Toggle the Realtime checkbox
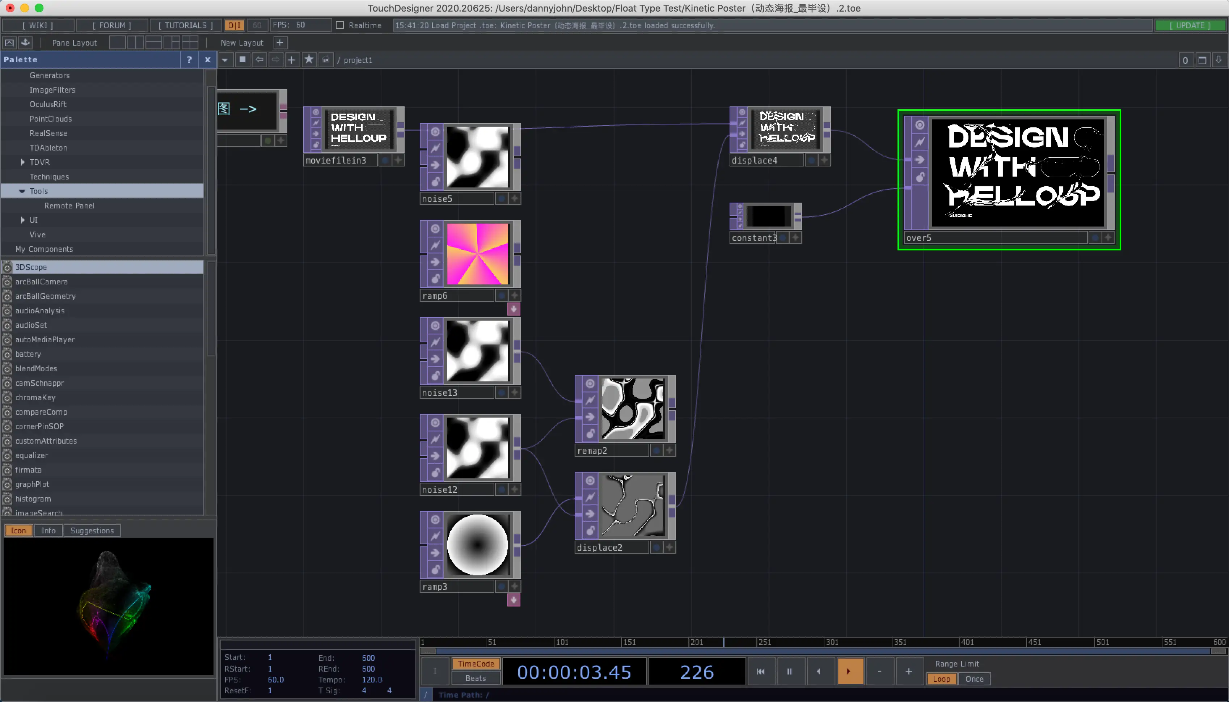The image size is (1229, 702). click(340, 25)
